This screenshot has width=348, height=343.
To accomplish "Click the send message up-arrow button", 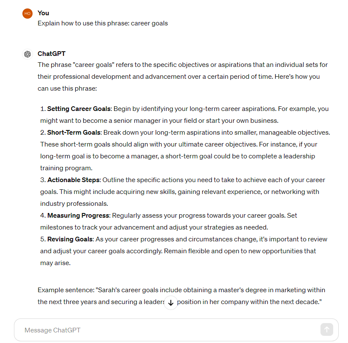I will click(x=327, y=329).
